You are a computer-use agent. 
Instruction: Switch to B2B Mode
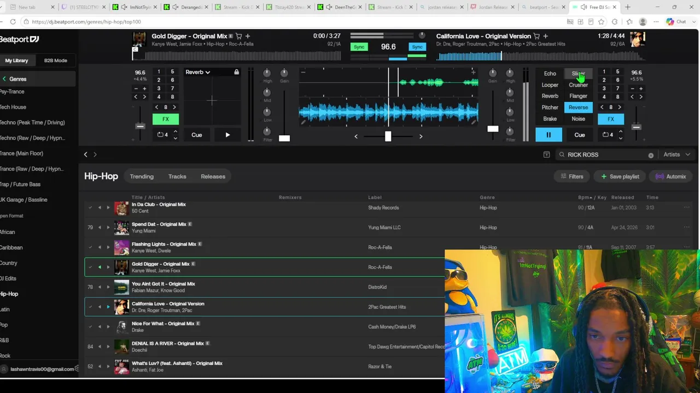pos(56,61)
